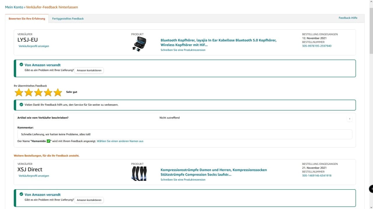Click the 'Ihr übermitteltes Feedback' label

coord(30,86)
